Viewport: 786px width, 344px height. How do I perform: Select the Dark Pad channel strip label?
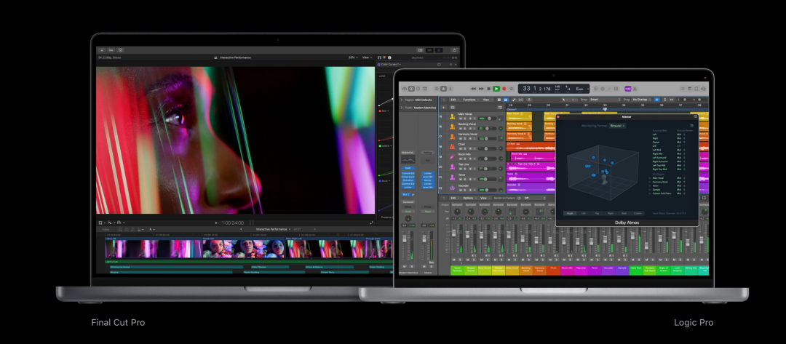[635, 269]
